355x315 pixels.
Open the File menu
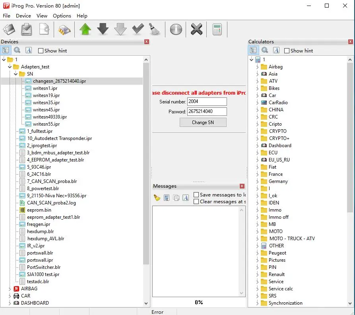point(7,16)
